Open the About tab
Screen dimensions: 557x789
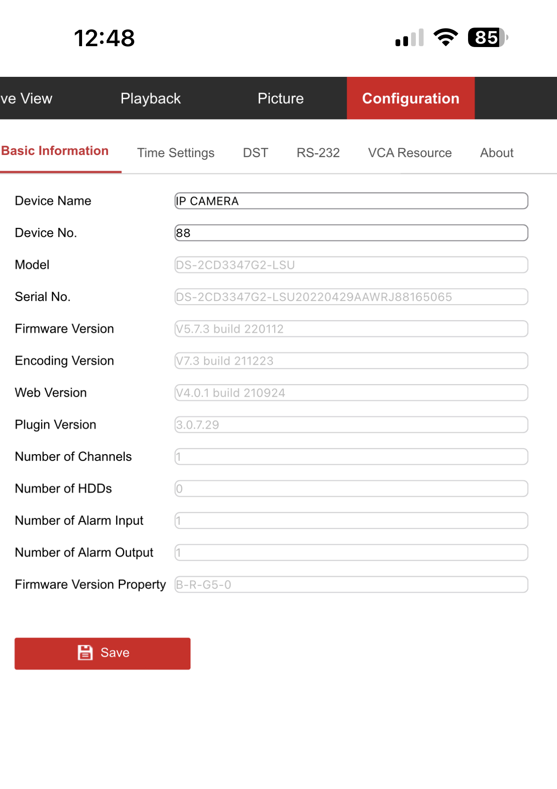497,153
